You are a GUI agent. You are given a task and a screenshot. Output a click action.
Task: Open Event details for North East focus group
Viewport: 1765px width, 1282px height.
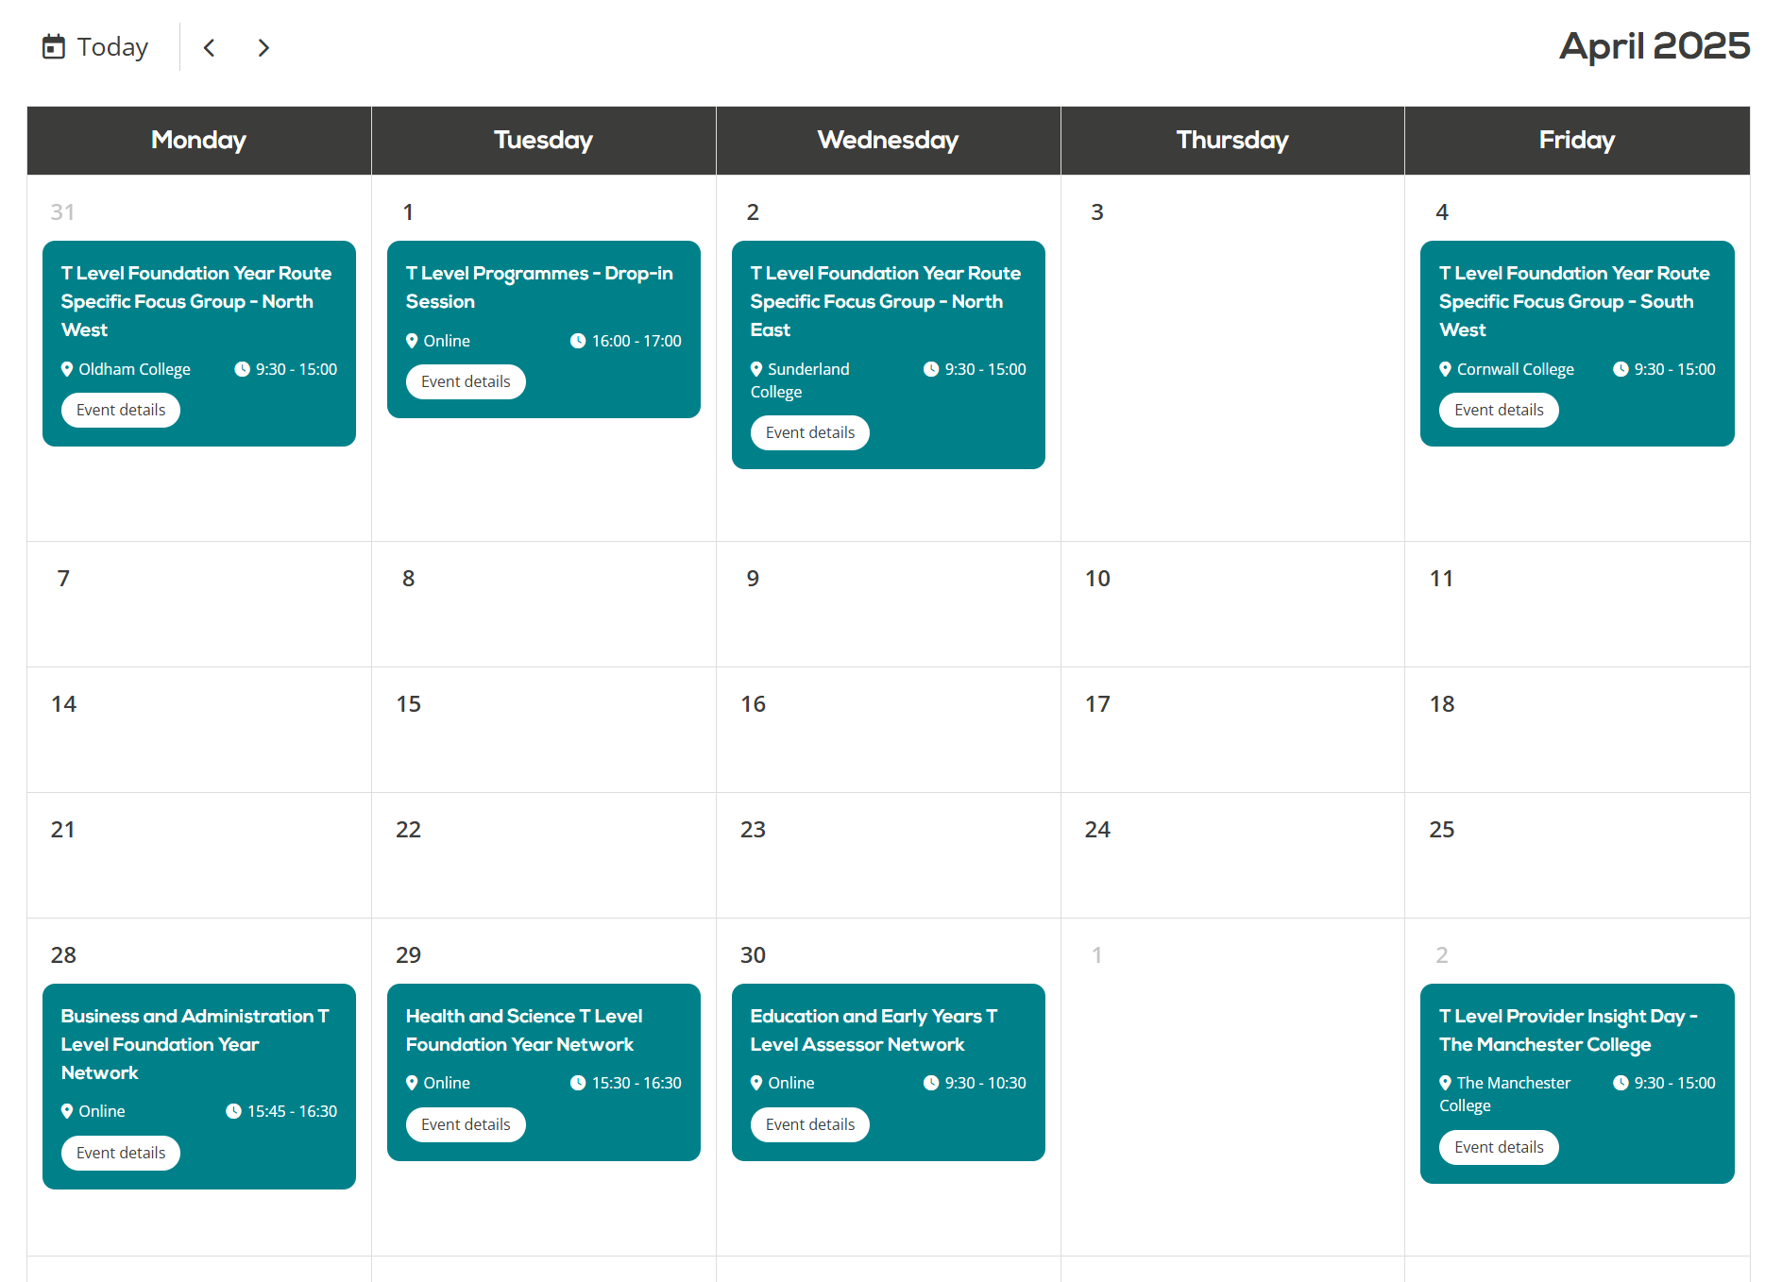[810, 432]
